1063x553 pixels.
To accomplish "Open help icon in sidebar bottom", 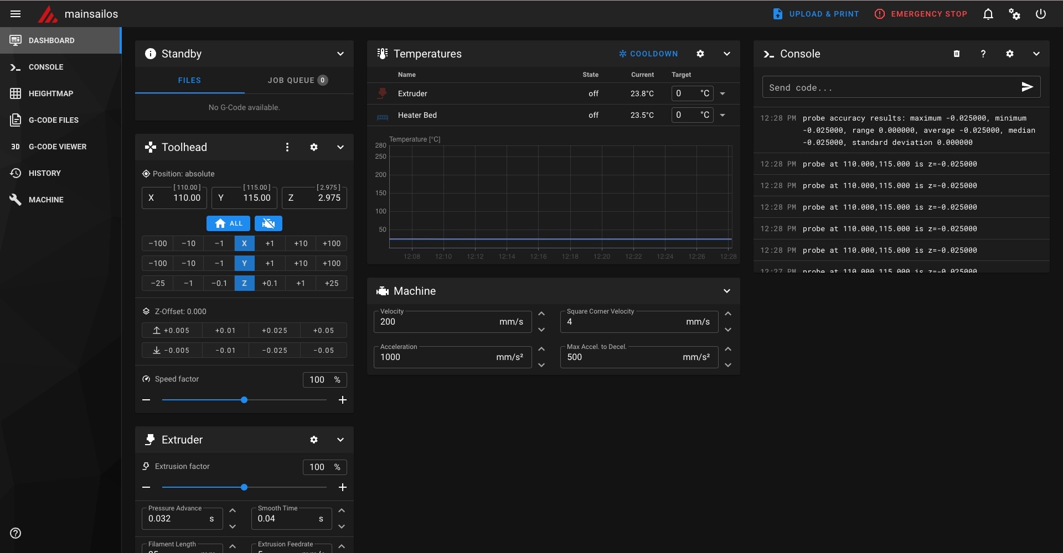I will pos(16,533).
